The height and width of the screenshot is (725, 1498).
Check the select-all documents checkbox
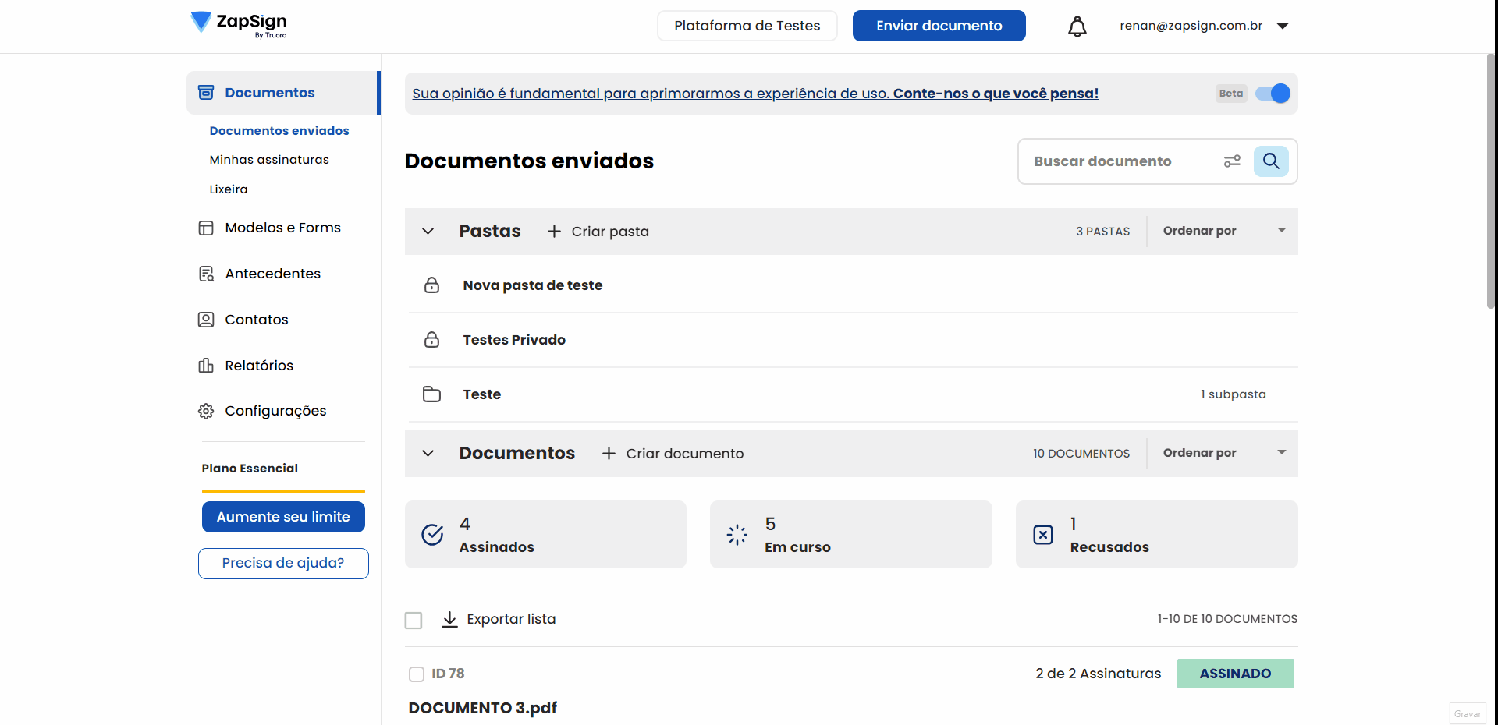(414, 621)
